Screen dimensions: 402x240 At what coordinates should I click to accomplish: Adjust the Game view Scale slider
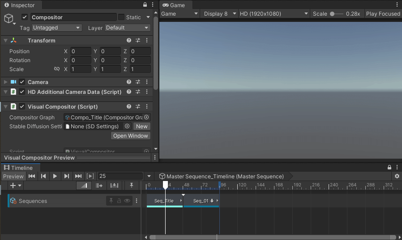pos(337,14)
